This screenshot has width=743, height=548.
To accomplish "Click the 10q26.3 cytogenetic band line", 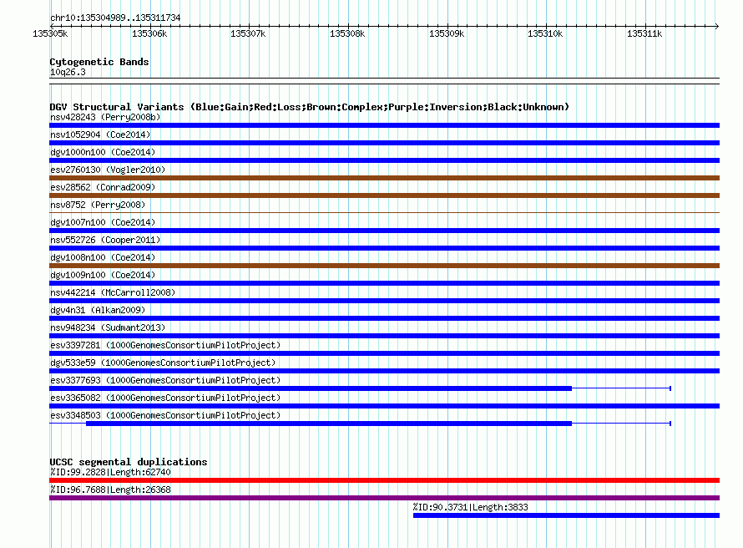I will pos(384,81).
